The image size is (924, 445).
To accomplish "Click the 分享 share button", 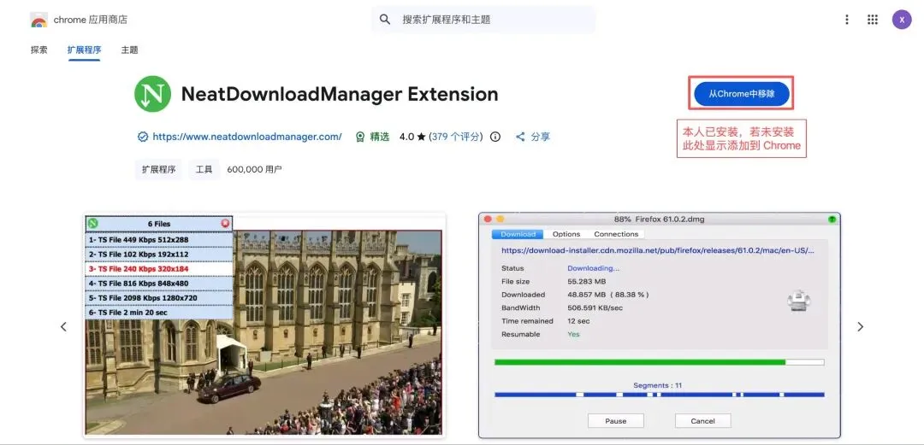I will (533, 137).
